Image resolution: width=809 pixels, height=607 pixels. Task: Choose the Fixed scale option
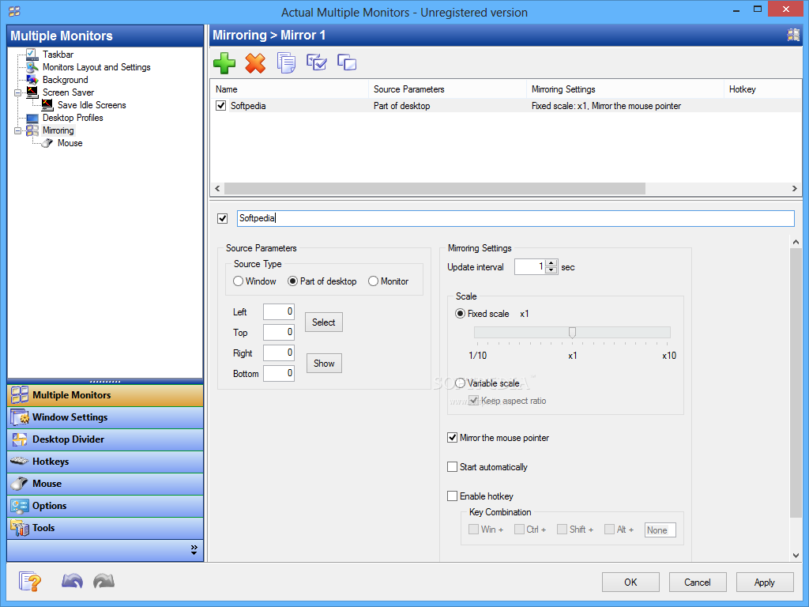[482, 314]
